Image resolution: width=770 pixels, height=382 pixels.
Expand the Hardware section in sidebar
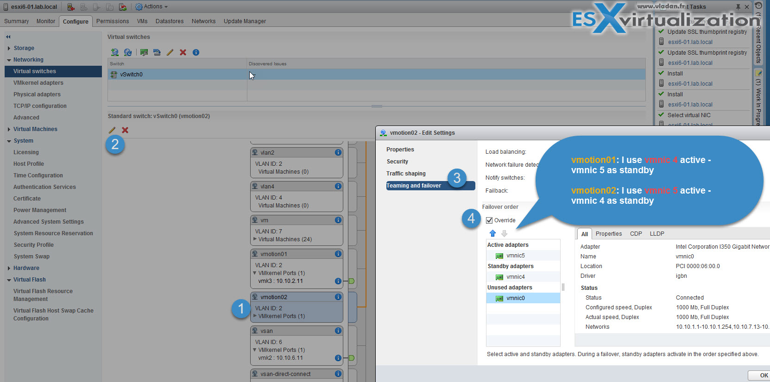(x=9, y=268)
